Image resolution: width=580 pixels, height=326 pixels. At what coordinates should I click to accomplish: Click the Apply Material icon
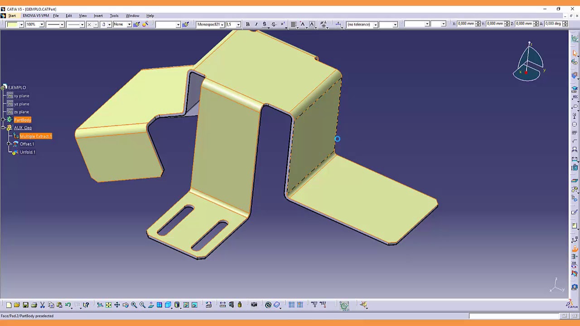tap(277, 305)
